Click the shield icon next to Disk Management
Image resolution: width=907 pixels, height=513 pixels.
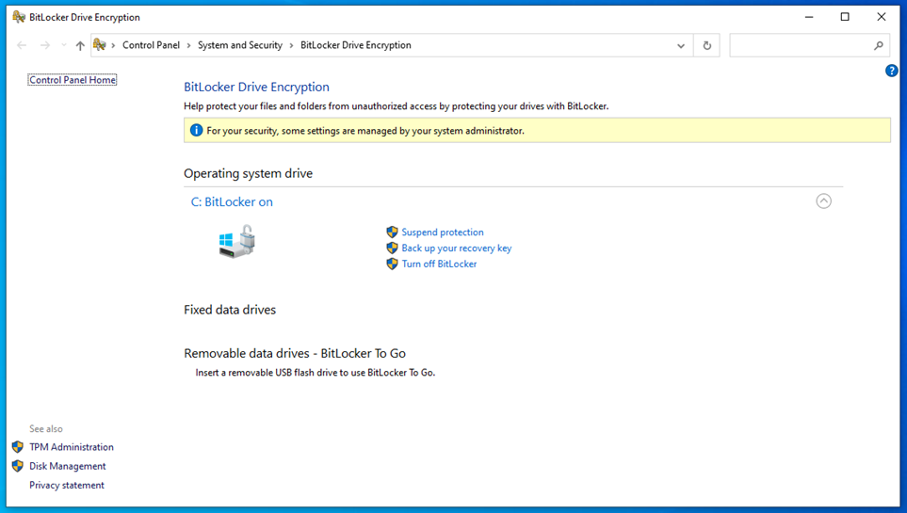click(18, 466)
